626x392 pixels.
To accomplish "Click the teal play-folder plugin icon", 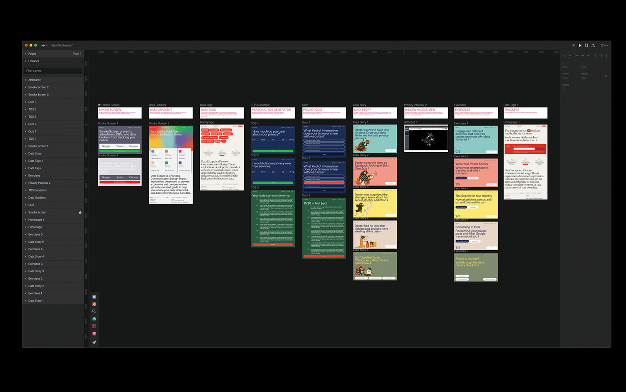I will pyautogui.click(x=94, y=319).
